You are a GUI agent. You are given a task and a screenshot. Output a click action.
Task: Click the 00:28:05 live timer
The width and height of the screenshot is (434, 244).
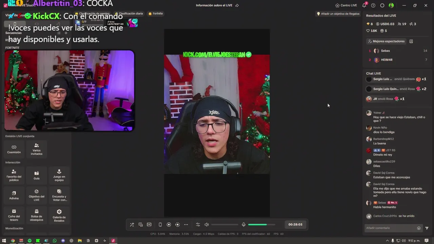pos(295,224)
